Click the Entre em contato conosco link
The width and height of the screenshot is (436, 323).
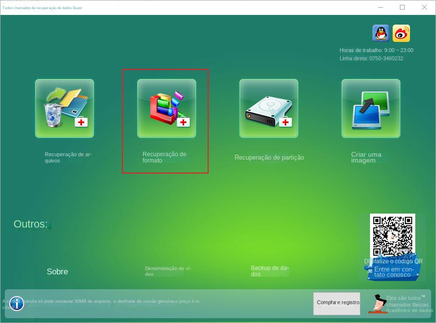point(393,272)
